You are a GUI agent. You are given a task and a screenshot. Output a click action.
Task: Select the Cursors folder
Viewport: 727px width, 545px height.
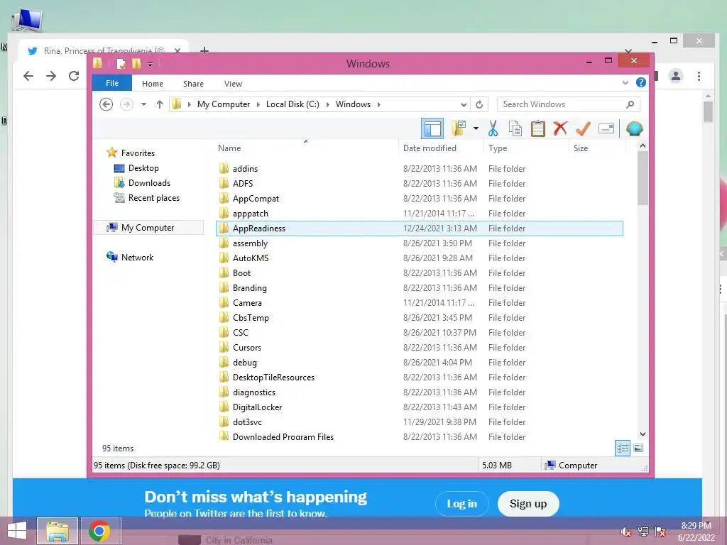coord(419,348)
